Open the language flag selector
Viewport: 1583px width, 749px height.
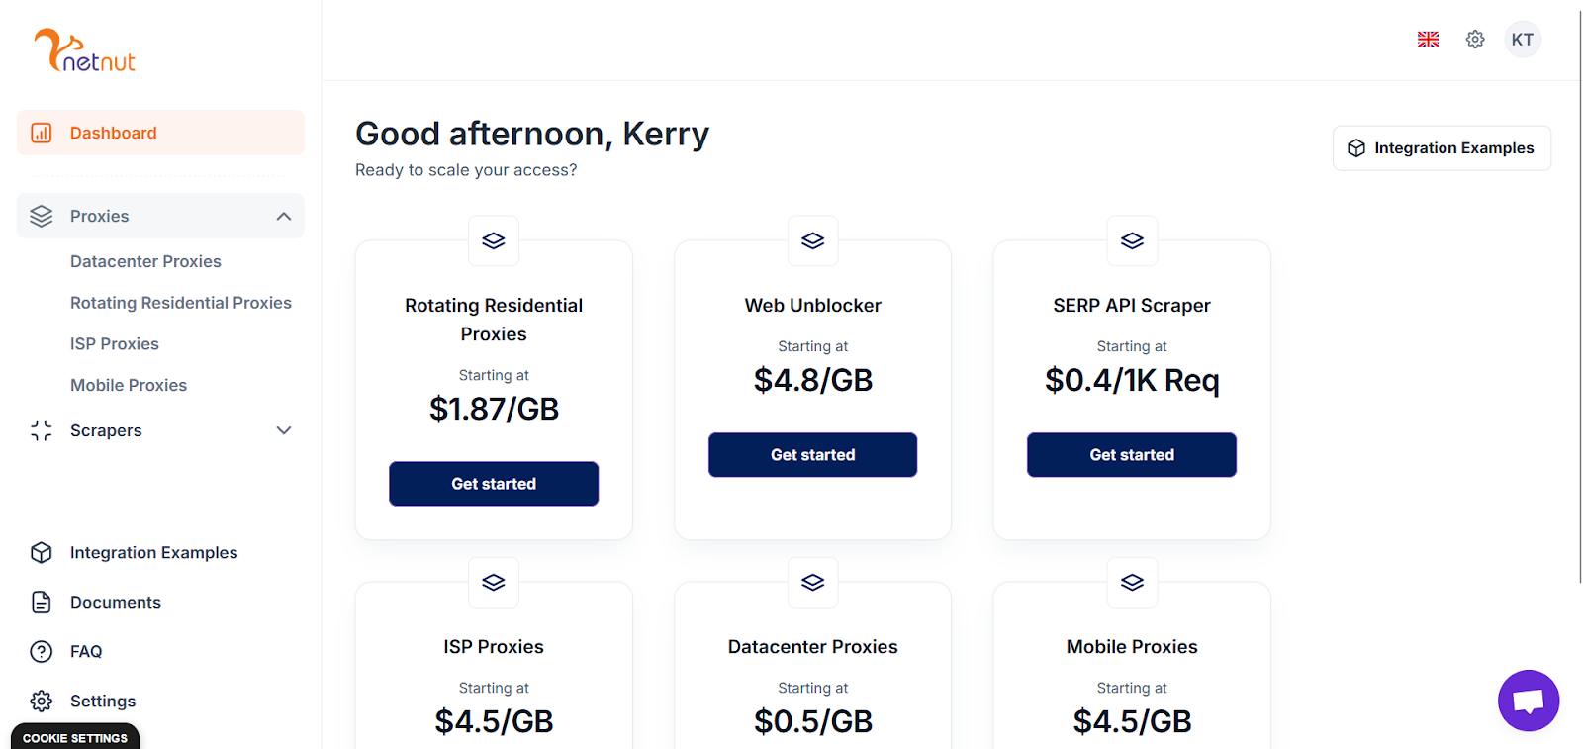[1428, 40]
